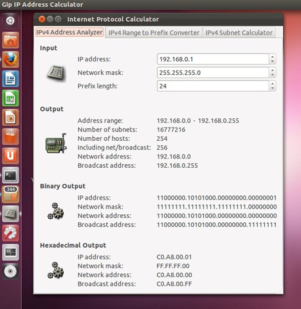Decrement the IP address spinner down arrow
The width and height of the screenshot is (301, 309).
[272, 61]
